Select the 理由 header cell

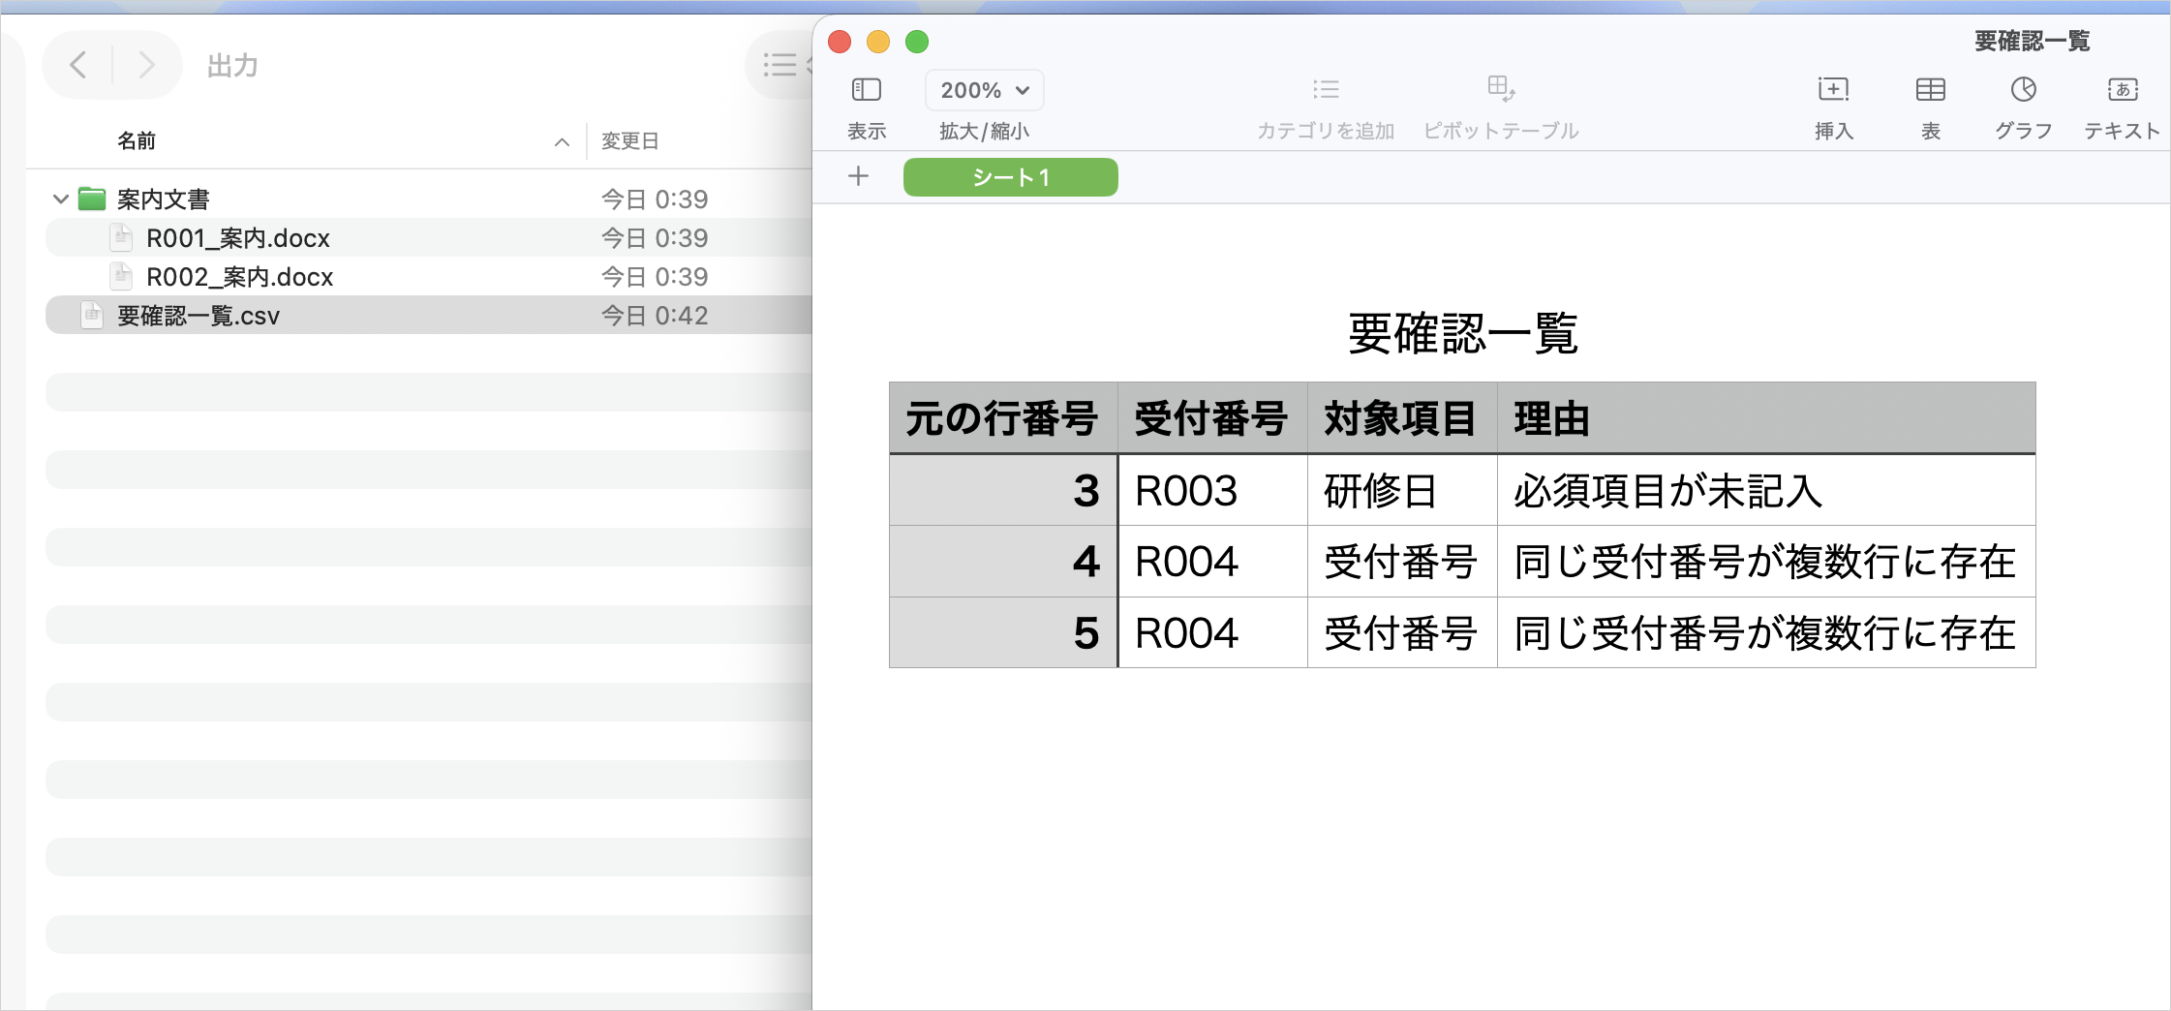pos(1766,418)
